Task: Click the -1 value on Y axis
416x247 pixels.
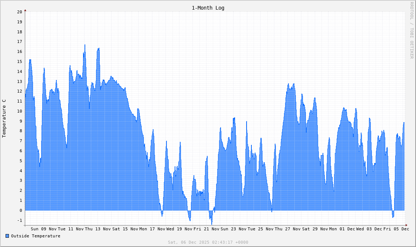Action: pyautogui.click(x=20, y=220)
